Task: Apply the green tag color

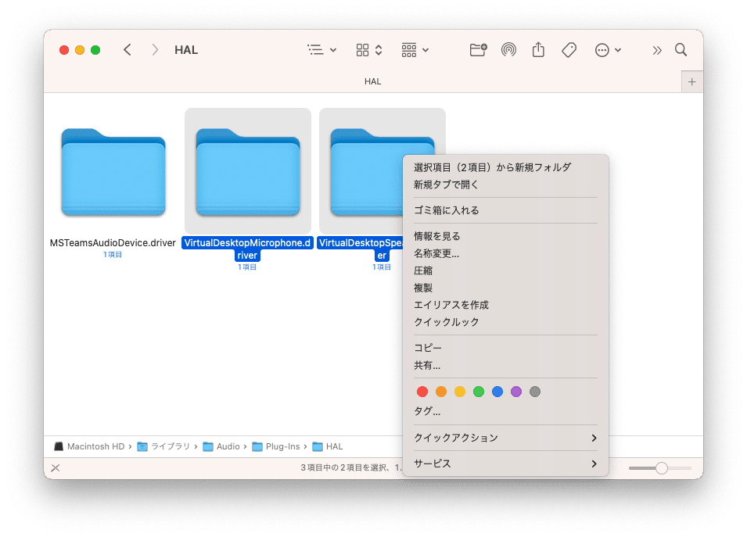Action: [479, 392]
